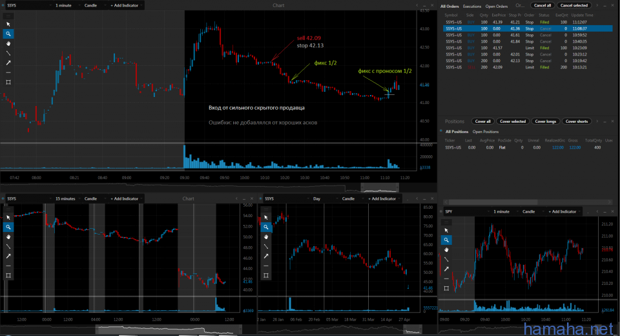Click the timeline range slider under the 15 minutes chart
Screen dimensions: 620x336
[x=169, y=329]
